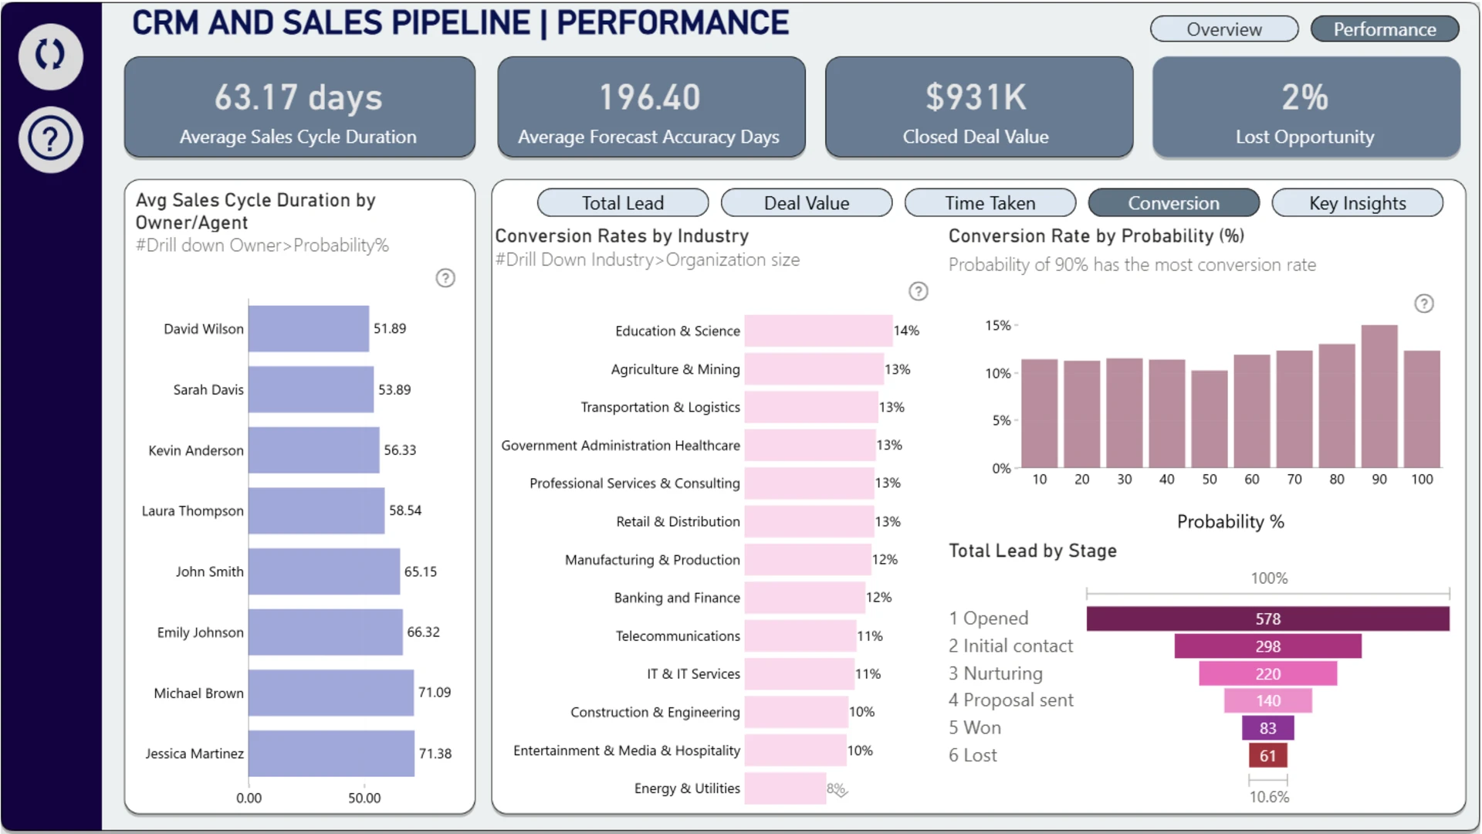This screenshot has height=834, width=1482.
Task: Select the Total Lead tab
Action: pos(623,203)
